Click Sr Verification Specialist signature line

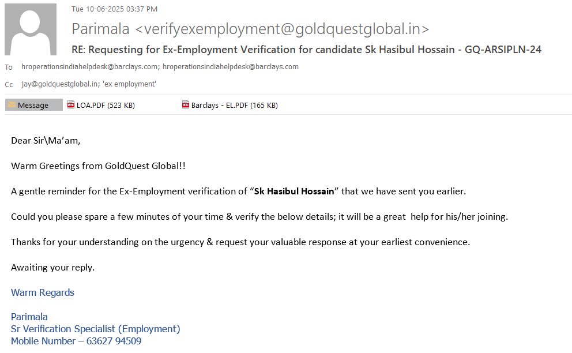tap(96, 329)
